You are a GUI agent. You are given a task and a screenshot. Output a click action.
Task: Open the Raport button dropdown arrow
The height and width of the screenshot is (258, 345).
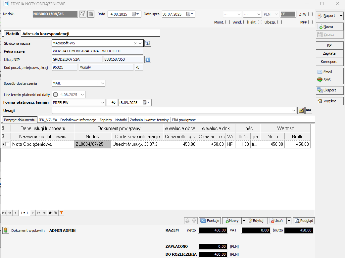(x=341, y=16)
